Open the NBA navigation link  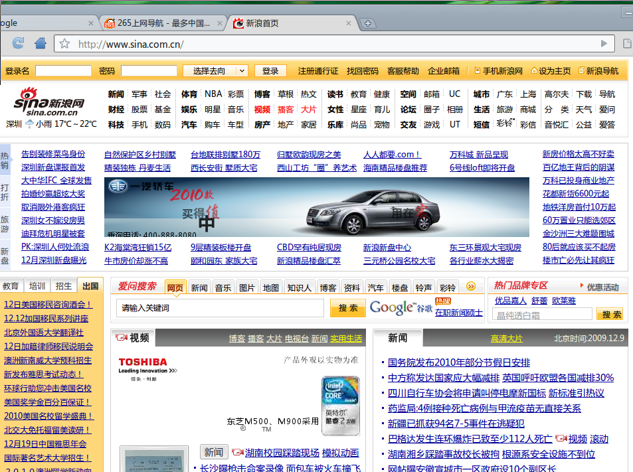coord(213,94)
